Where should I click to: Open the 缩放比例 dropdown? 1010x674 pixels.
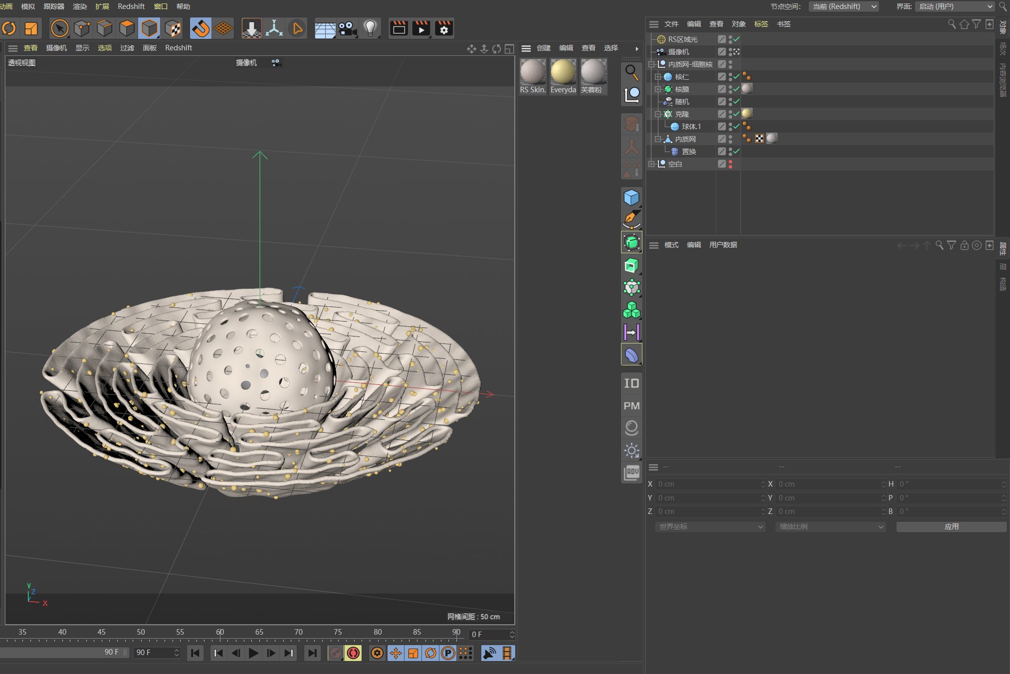tap(830, 527)
